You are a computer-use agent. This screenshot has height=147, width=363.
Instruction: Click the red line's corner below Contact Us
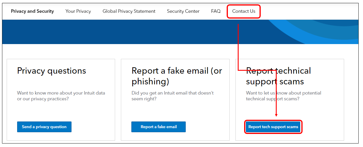[238, 70]
